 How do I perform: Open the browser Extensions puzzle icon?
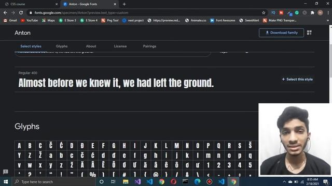pyautogui.click(x=312, y=12)
